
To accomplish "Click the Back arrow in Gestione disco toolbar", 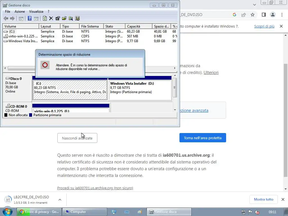I will 6,18.
